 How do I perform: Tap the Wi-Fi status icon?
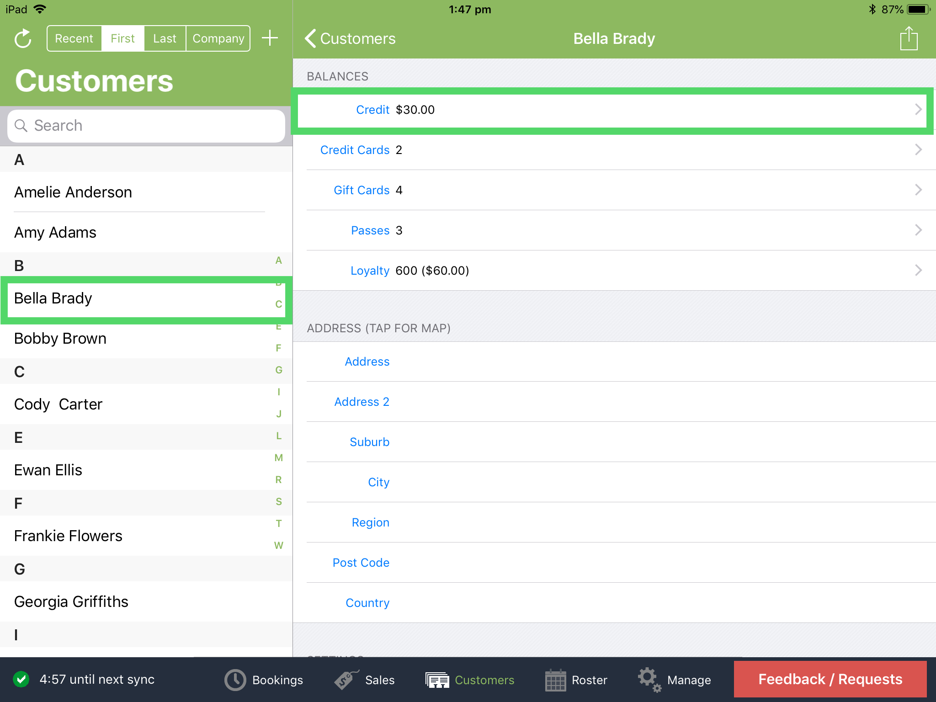point(40,9)
